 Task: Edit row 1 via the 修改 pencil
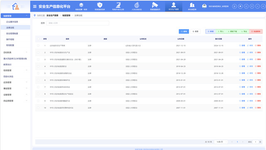coord(250,45)
